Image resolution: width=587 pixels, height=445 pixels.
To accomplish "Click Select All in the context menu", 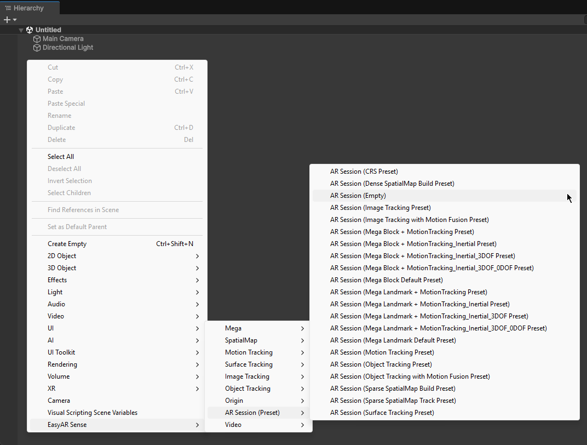I will click(61, 157).
